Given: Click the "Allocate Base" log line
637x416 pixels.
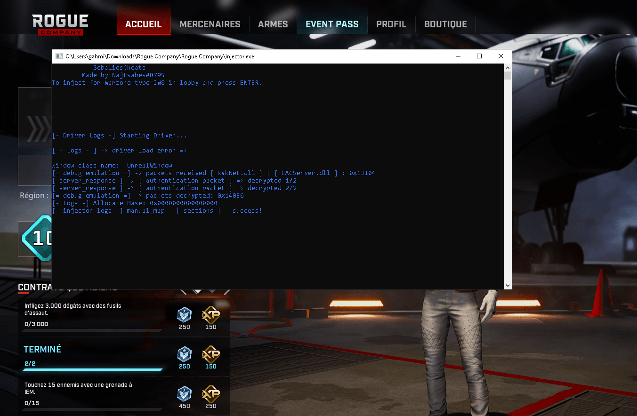Looking at the screenshot, I should coord(135,203).
